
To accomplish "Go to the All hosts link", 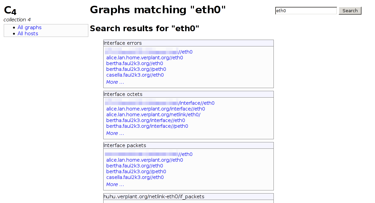I will [28, 34].
